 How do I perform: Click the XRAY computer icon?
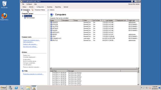[x=51, y=36]
